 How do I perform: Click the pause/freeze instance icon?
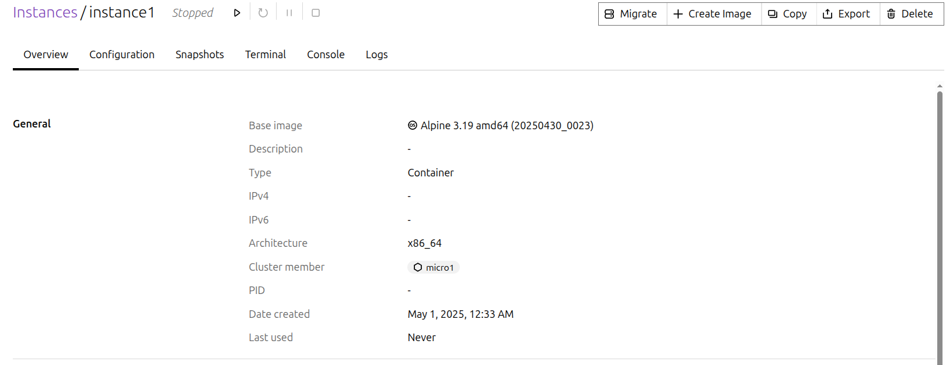[289, 13]
